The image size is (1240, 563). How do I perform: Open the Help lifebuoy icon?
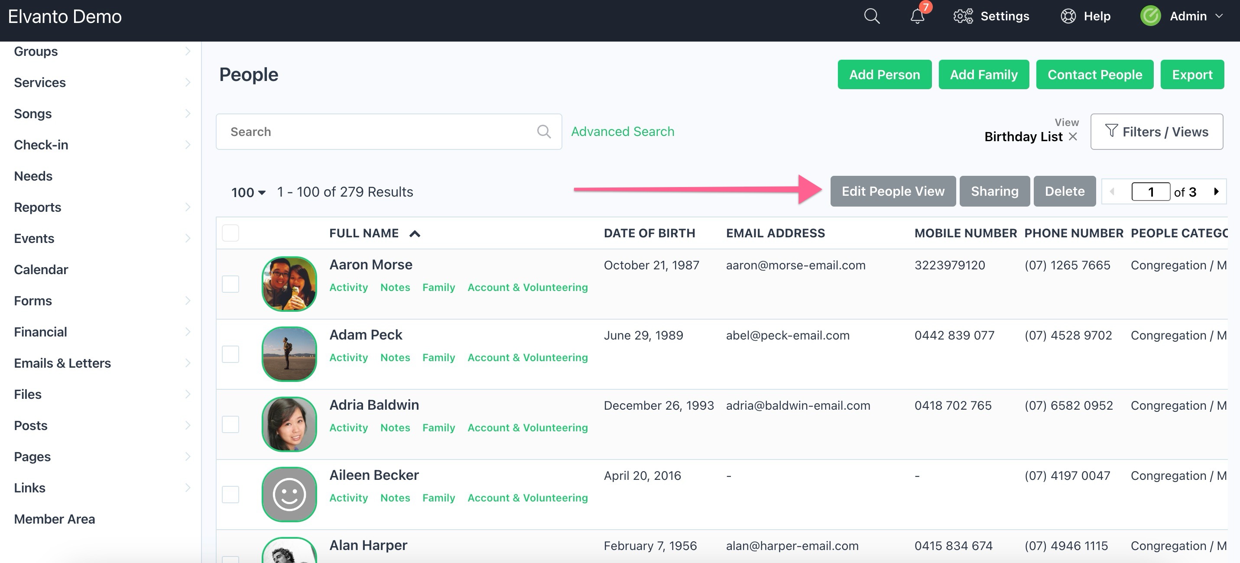click(1068, 16)
